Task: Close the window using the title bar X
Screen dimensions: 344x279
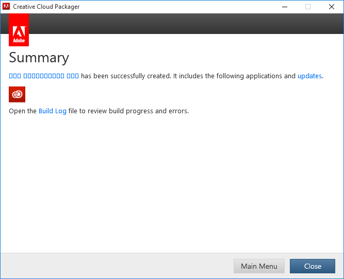Action: [x=332, y=7]
